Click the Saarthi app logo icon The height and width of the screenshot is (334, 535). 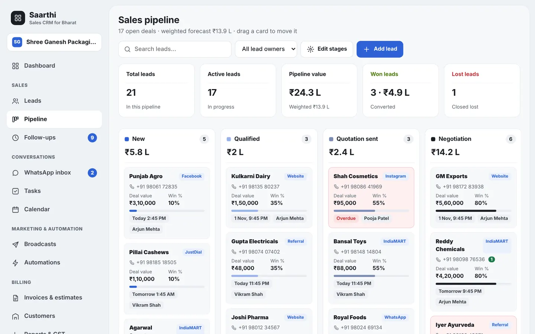click(x=18, y=18)
